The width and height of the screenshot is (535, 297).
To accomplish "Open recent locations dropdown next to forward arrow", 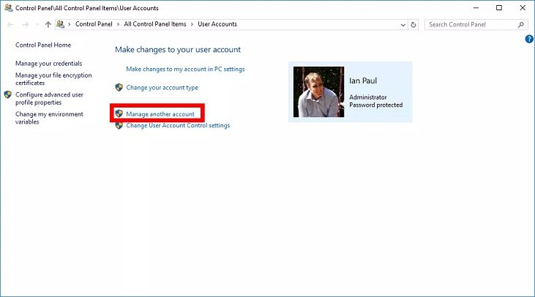I will 37,24.
